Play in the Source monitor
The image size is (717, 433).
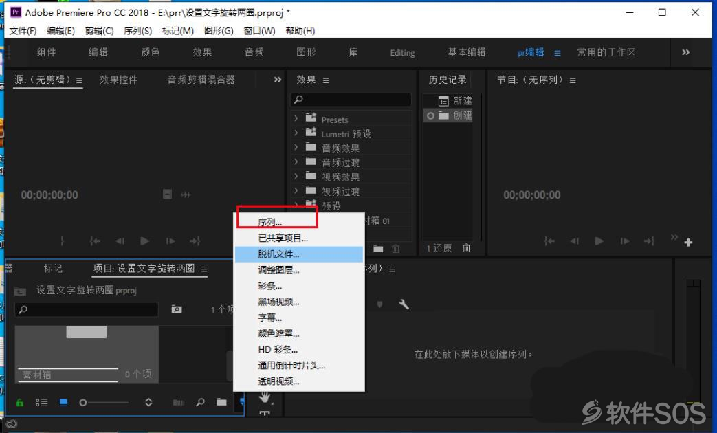point(144,241)
